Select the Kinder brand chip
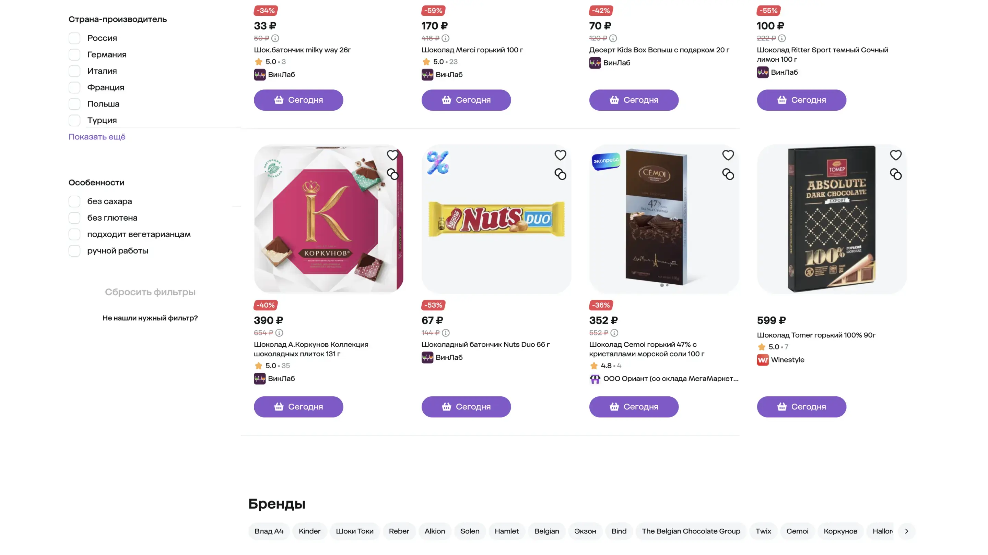 309,531
